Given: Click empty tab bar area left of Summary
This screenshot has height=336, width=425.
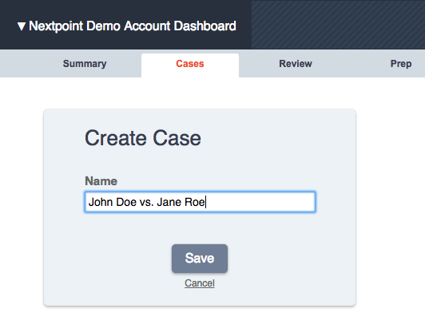Looking at the screenshot, I should pyautogui.click(x=30, y=64).
